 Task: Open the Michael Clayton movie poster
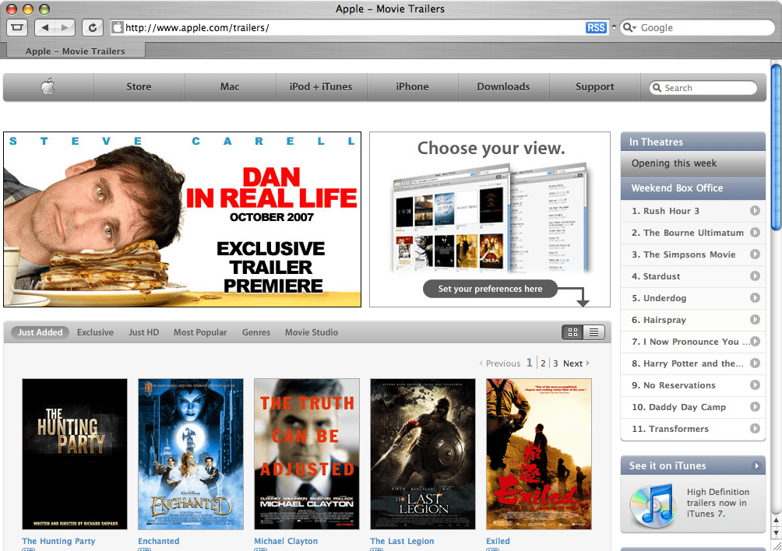(307, 454)
